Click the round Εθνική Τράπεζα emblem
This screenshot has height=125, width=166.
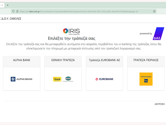click(x=68, y=79)
